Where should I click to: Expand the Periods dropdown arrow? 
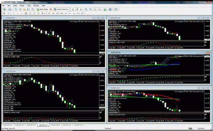pos(112,10)
